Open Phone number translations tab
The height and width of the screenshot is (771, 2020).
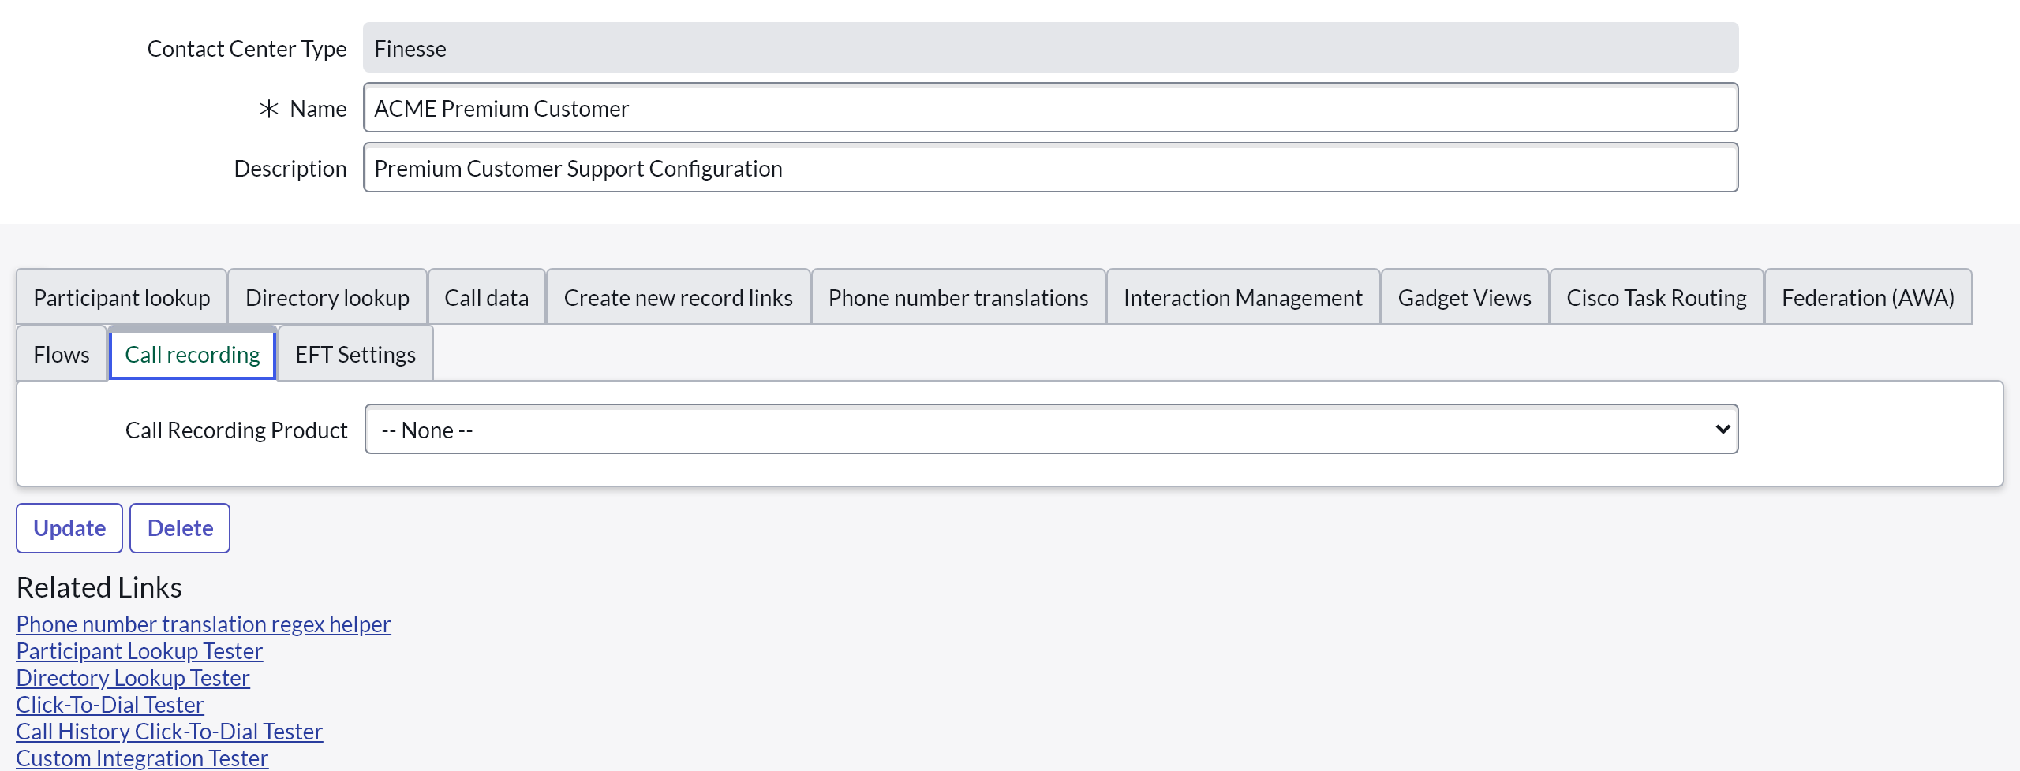click(958, 297)
